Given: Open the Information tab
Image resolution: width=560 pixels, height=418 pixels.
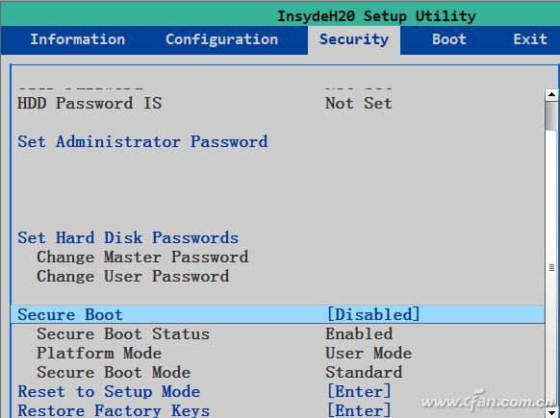Looking at the screenshot, I should pyautogui.click(x=78, y=39).
